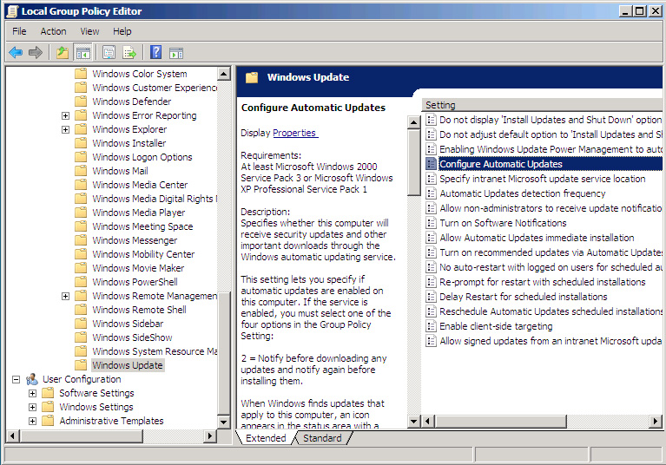Image resolution: width=666 pixels, height=465 pixels.
Task: Collapse the User Configuration node
Action: (x=16, y=379)
